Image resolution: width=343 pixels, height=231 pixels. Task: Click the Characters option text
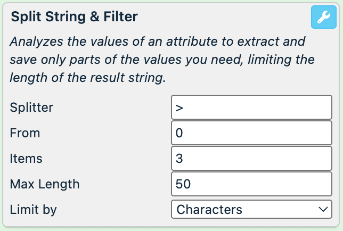click(x=209, y=210)
